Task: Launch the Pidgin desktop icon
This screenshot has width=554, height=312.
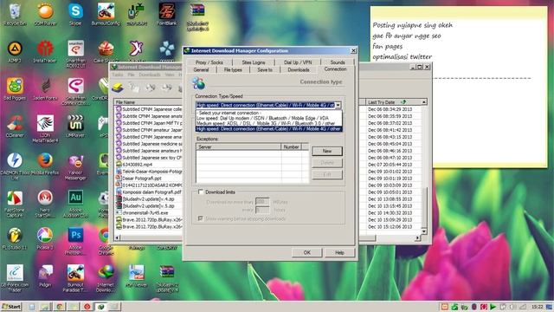Action: 45,276
